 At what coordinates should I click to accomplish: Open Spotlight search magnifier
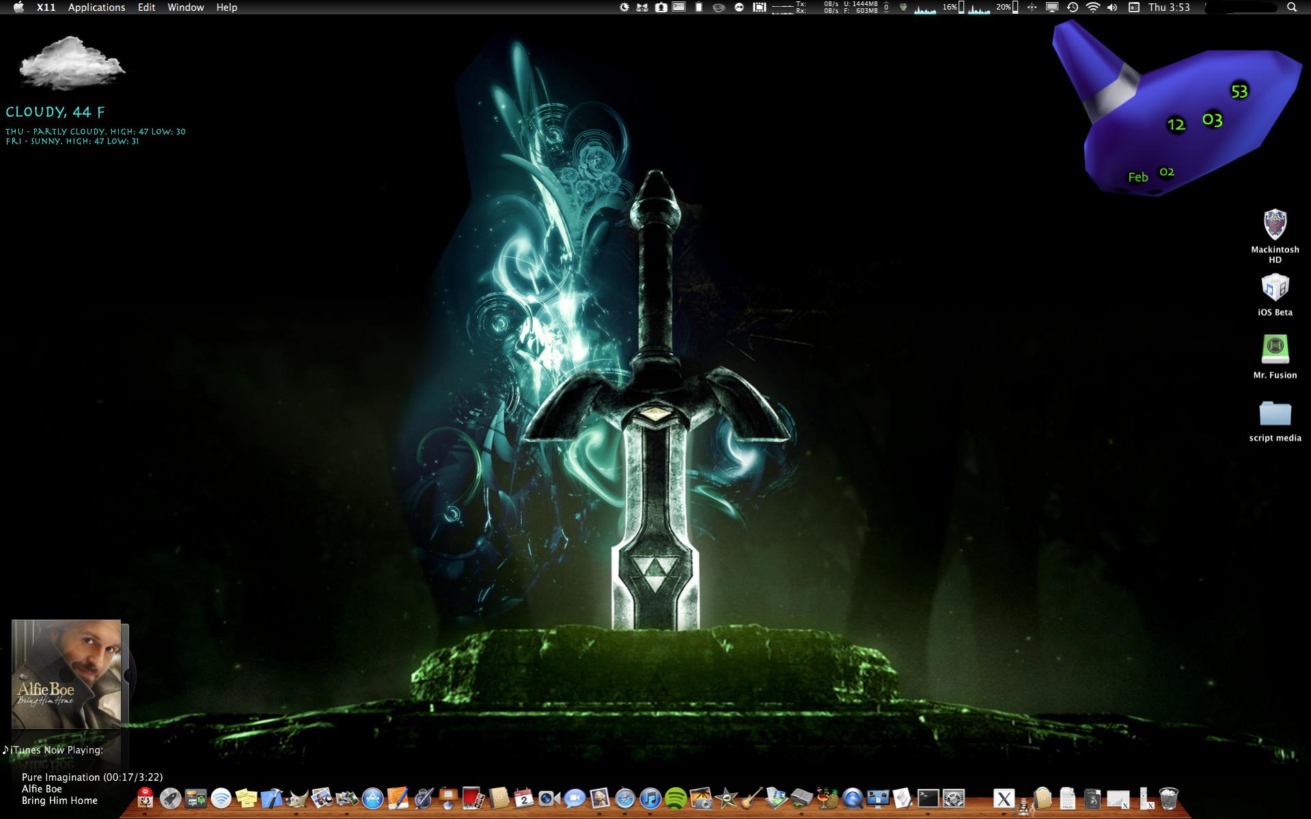(1292, 8)
